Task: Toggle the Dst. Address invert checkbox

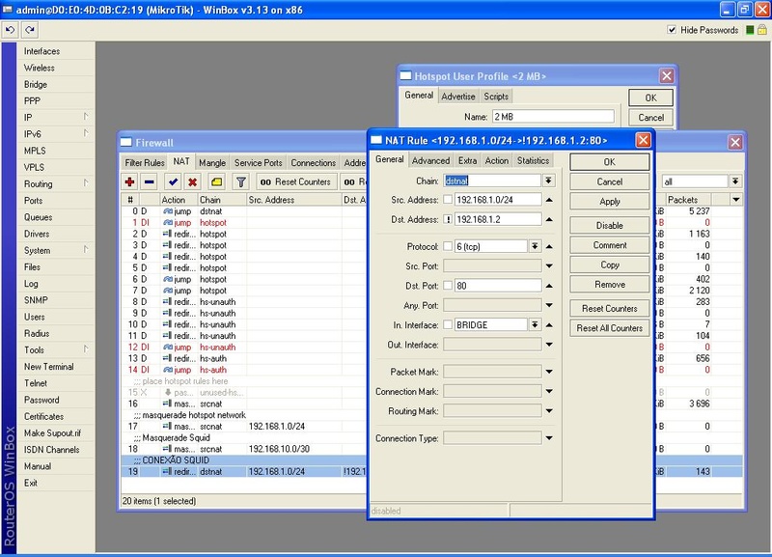Action: coord(448,219)
